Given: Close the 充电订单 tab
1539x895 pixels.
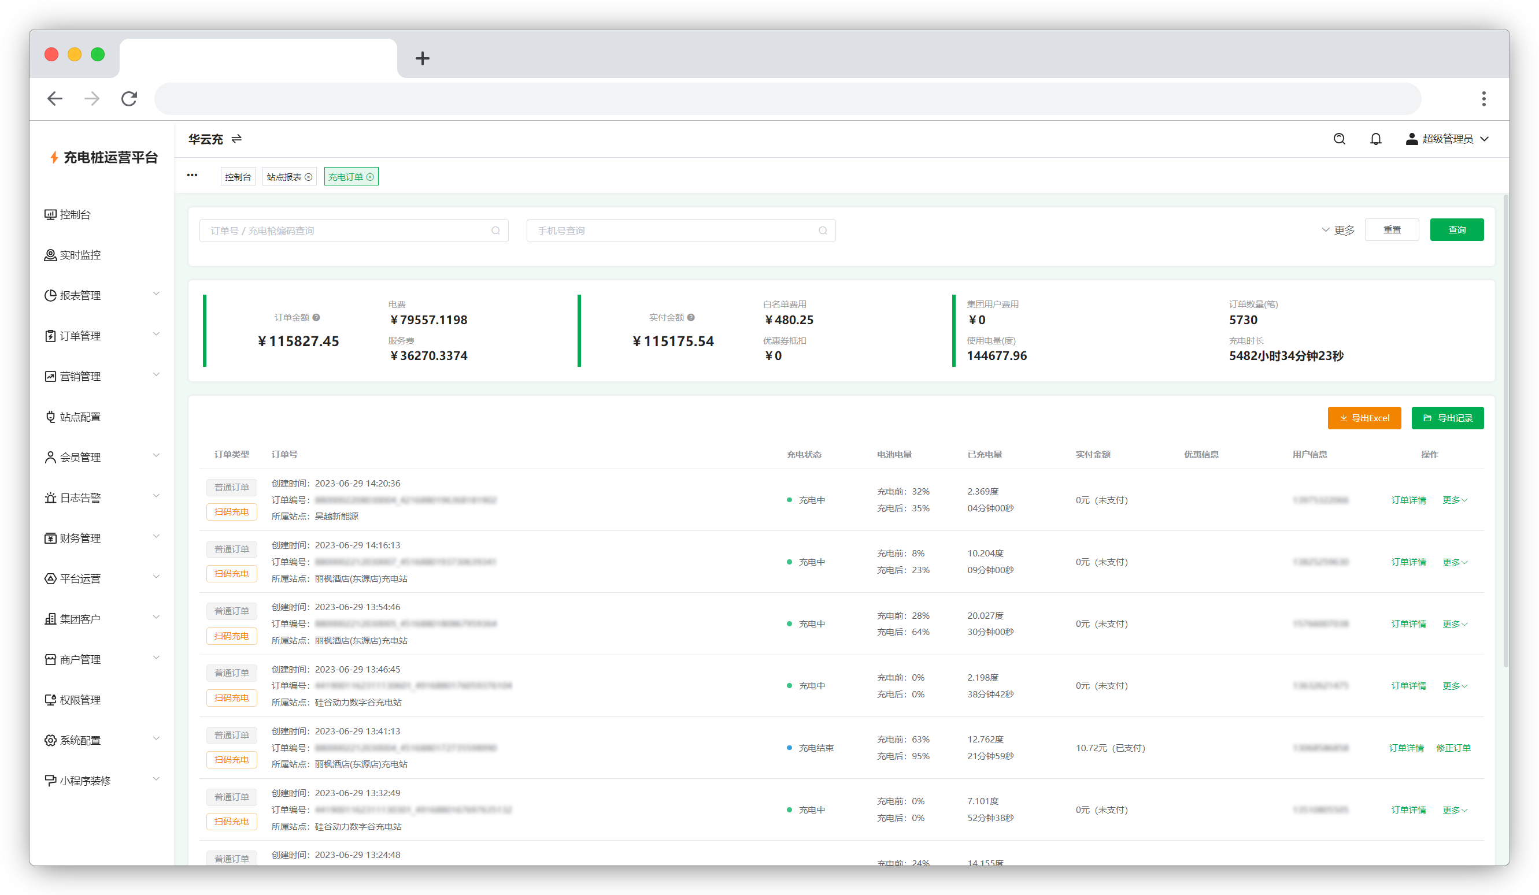Looking at the screenshot, I should 370,177.
